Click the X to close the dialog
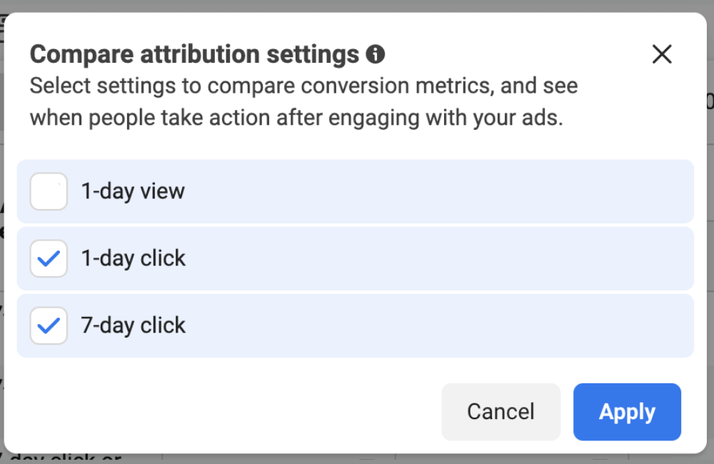Viewport: 714px width, 464px height. (662, 54)
